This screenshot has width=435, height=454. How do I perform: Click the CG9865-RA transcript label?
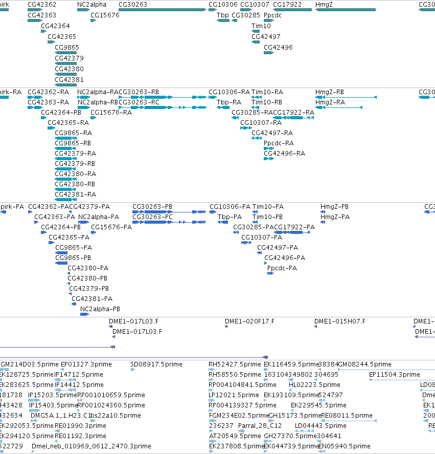(x=74, y=133)
